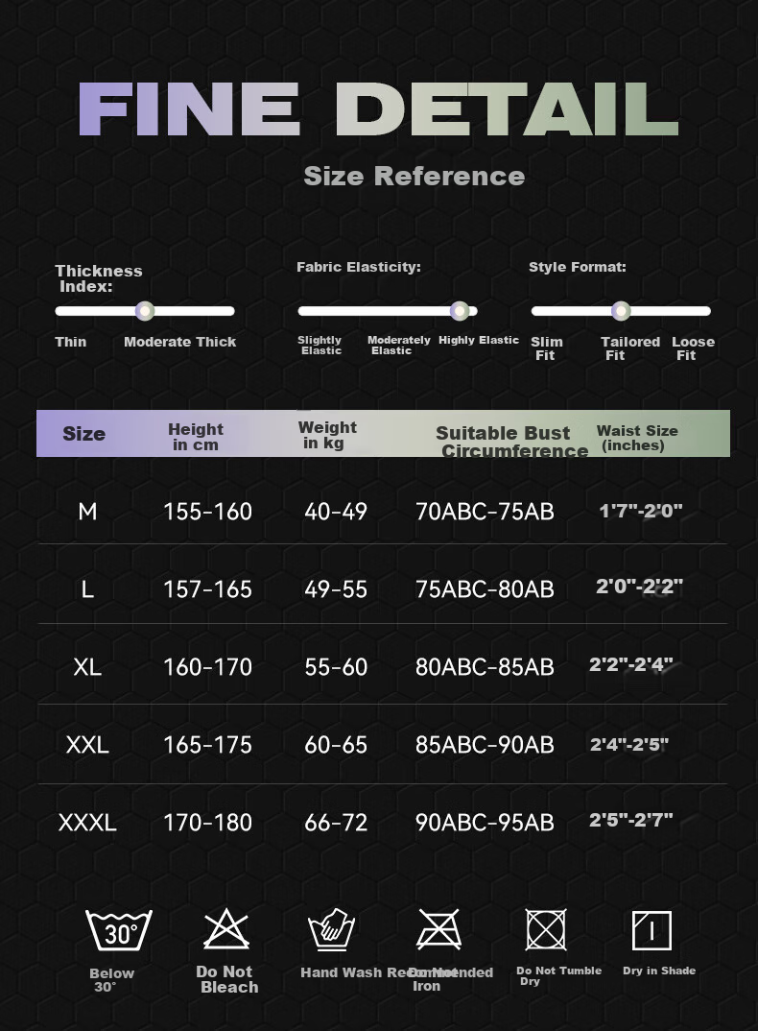This screenshot has width=758, height=1031.
Task: Click the Fabric Elasticity slider knob
Action: [x=460, y=311]
